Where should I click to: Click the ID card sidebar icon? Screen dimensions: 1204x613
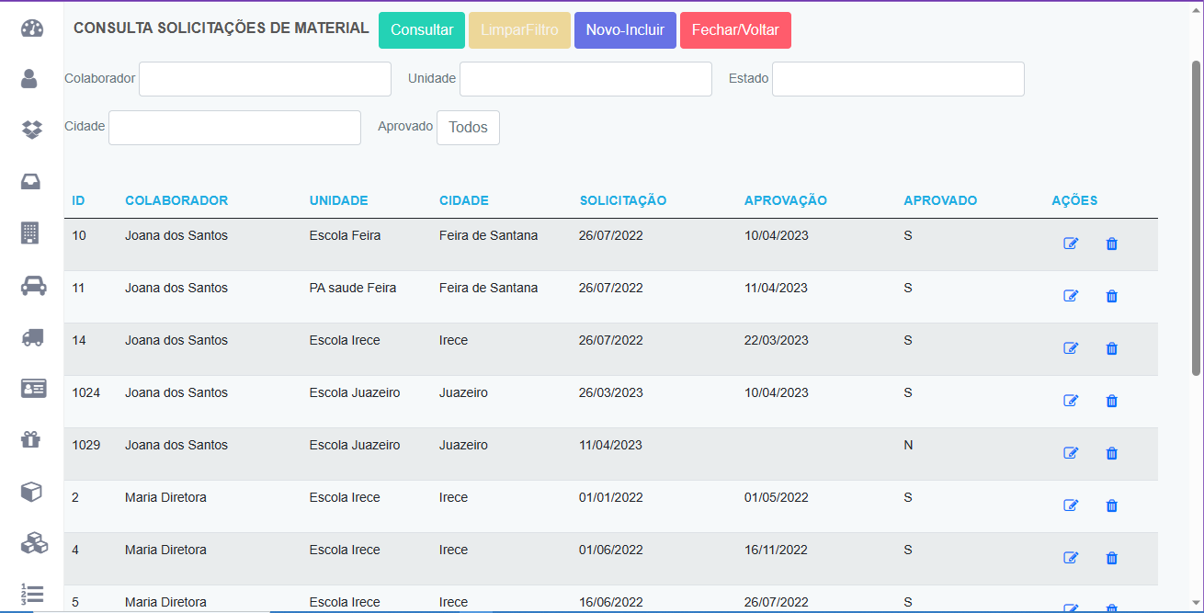coord(33,388)
